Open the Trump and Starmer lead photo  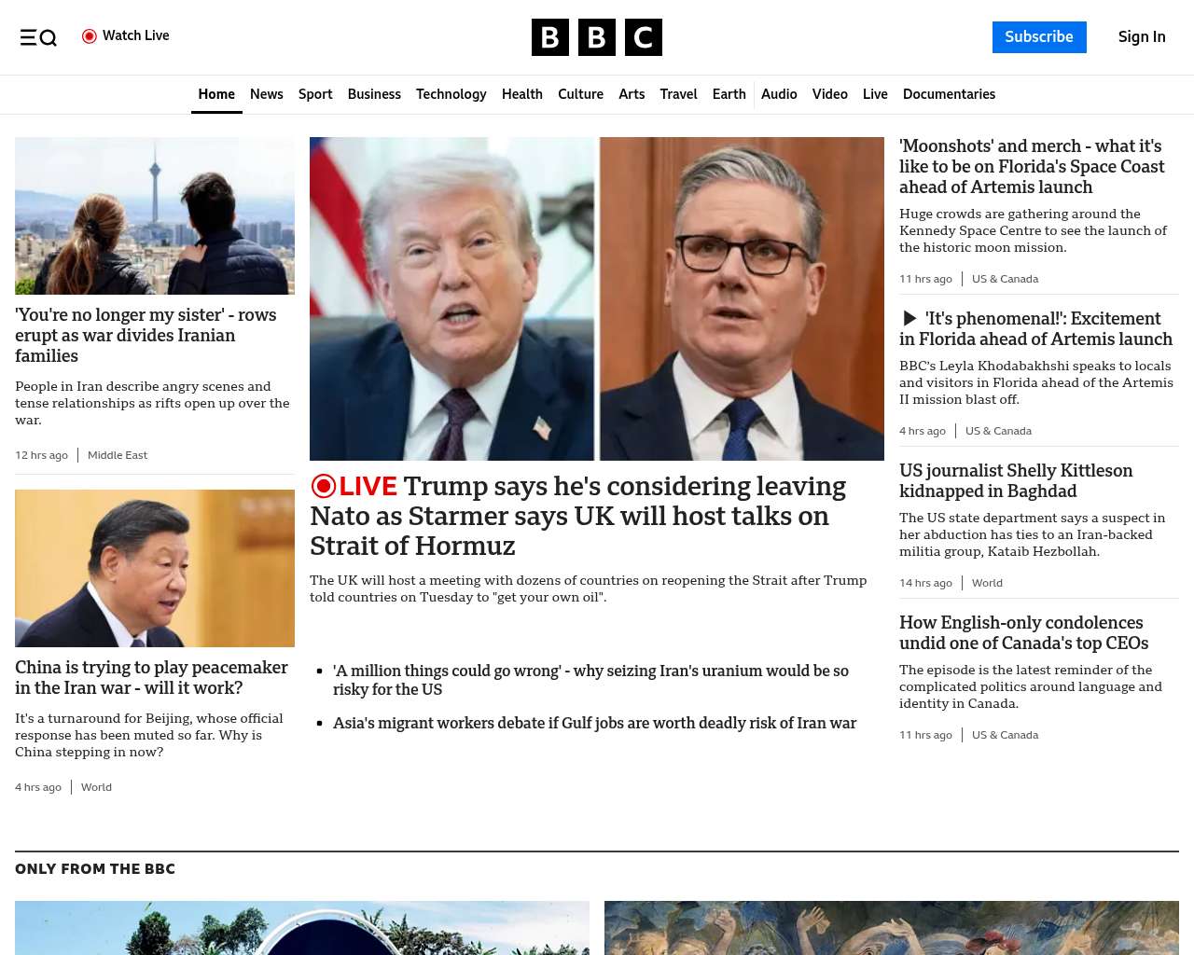coord(597,298)
